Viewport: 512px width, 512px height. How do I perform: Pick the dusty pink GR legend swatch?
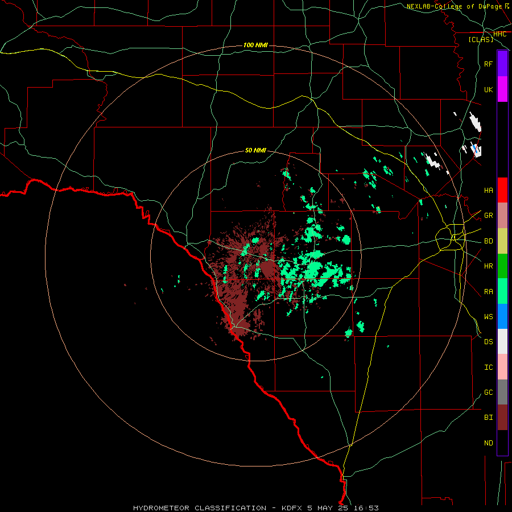point(502,216)
